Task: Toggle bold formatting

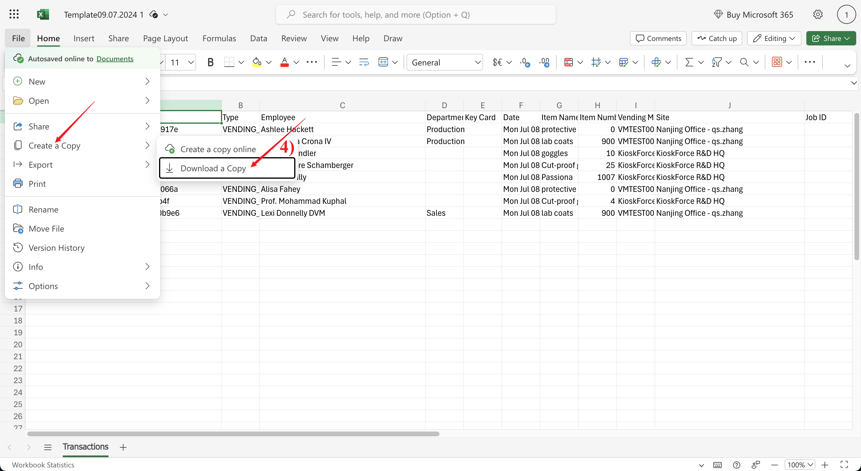Action: [210, 62]
